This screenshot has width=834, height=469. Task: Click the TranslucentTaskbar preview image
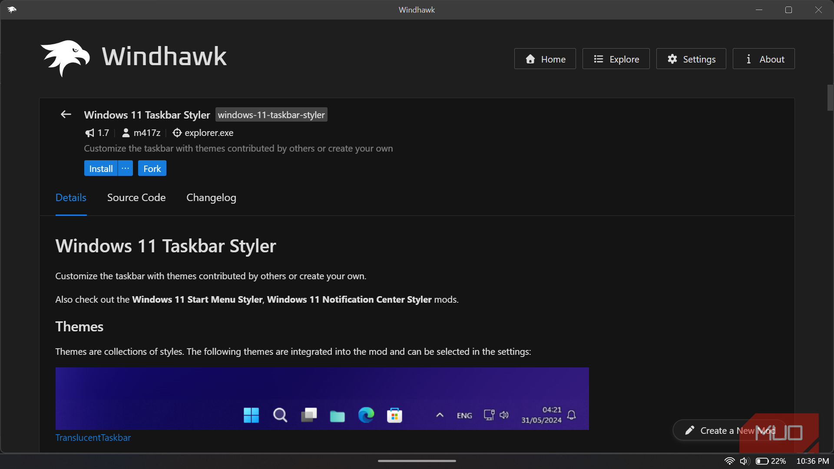click(x=322, y=399)
